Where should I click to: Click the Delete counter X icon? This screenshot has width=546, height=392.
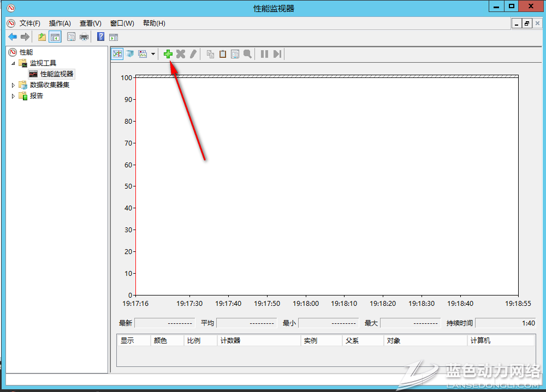(180, 54)
